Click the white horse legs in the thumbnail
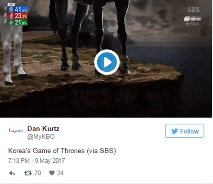This screenshot has width=213, height=184. click(x=13, y=51)
